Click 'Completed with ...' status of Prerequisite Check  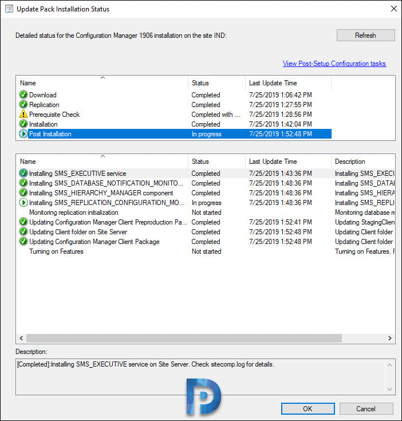[215, 114]
